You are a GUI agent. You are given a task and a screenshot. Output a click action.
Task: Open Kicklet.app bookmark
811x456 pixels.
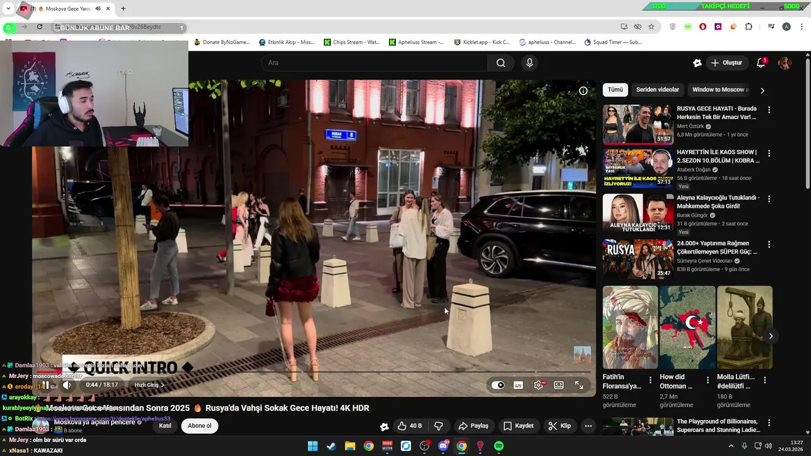482,42
